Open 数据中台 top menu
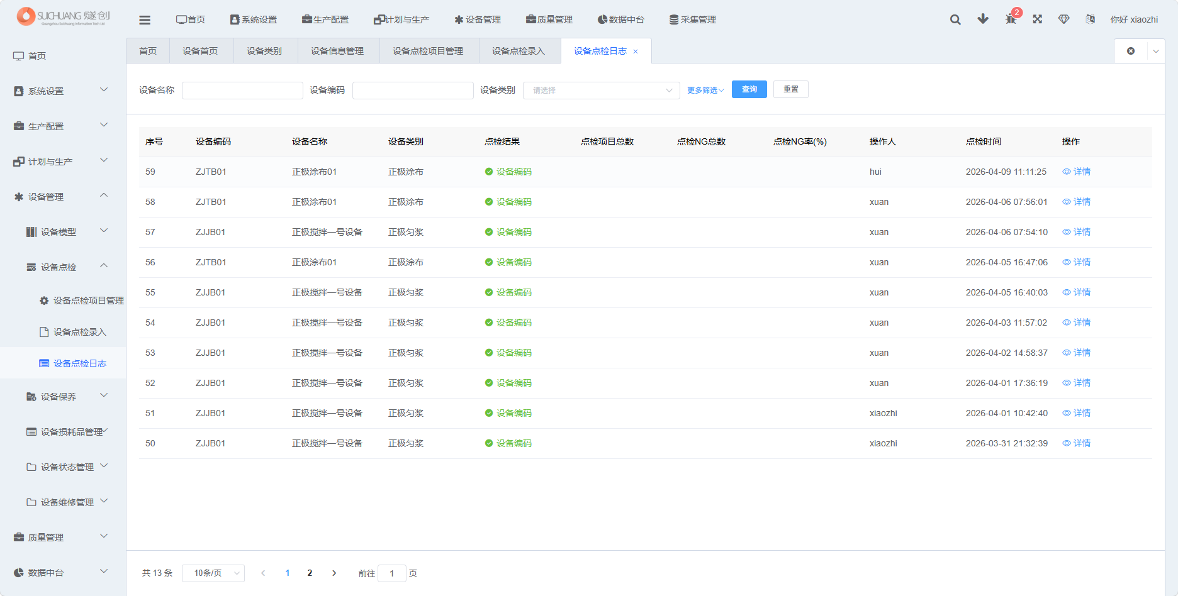Image resolution: width=1178 pixels, height=596 pixels. (621, 19)
